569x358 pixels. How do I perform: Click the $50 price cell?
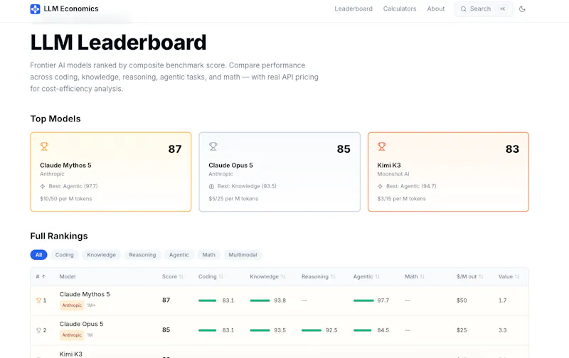click(x=462, y=300)
